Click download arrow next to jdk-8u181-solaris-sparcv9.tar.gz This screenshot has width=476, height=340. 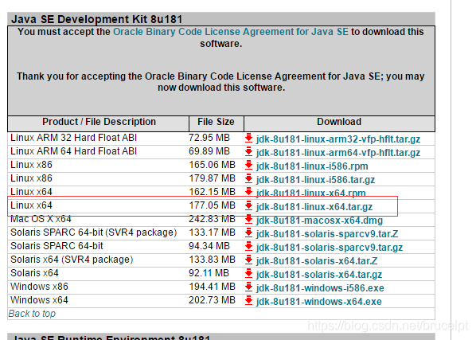click(x=248, y=246)
